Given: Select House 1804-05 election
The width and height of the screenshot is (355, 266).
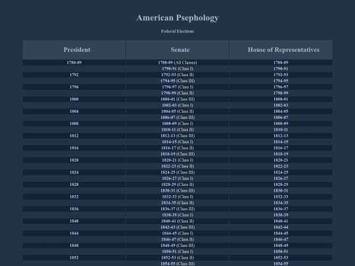Looking at the screenshot, I should click(x=281, y=112).
